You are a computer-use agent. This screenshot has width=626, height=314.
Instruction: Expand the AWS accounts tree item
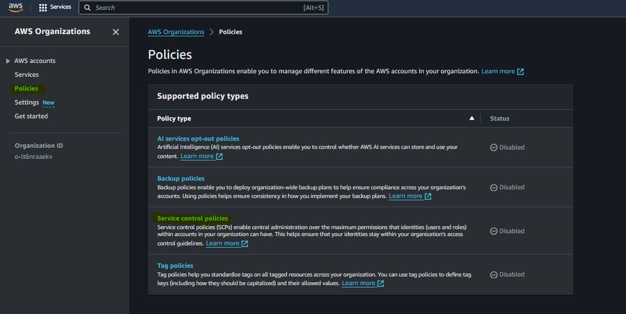[8, 61]
